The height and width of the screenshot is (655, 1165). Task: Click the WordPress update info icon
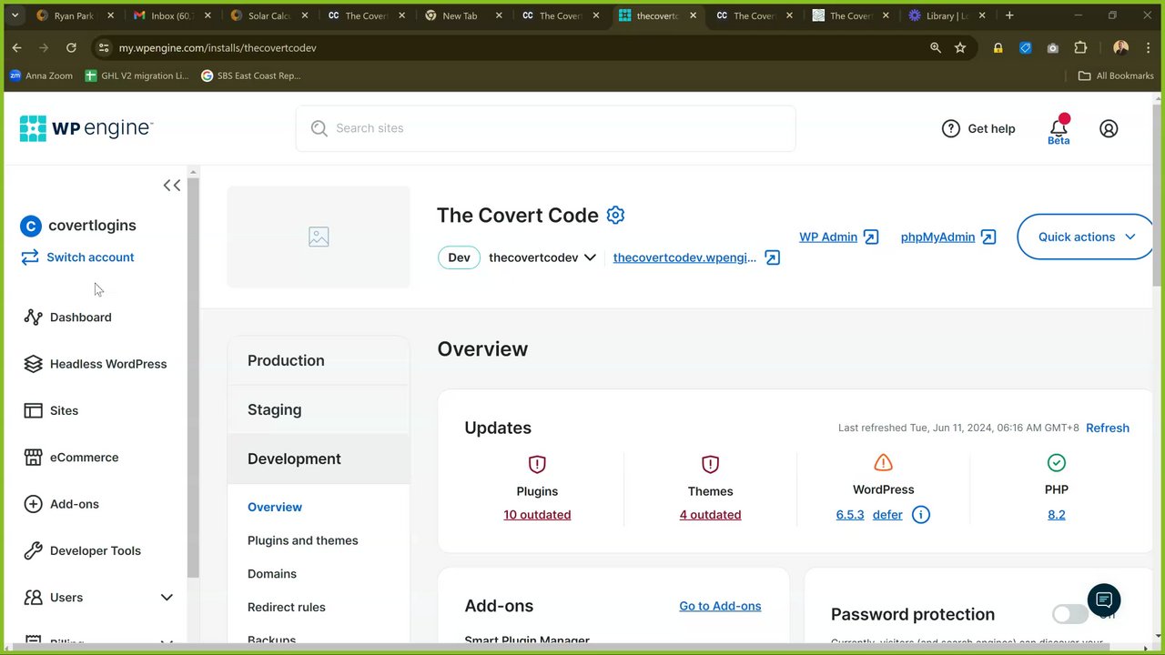coord(921,515)
